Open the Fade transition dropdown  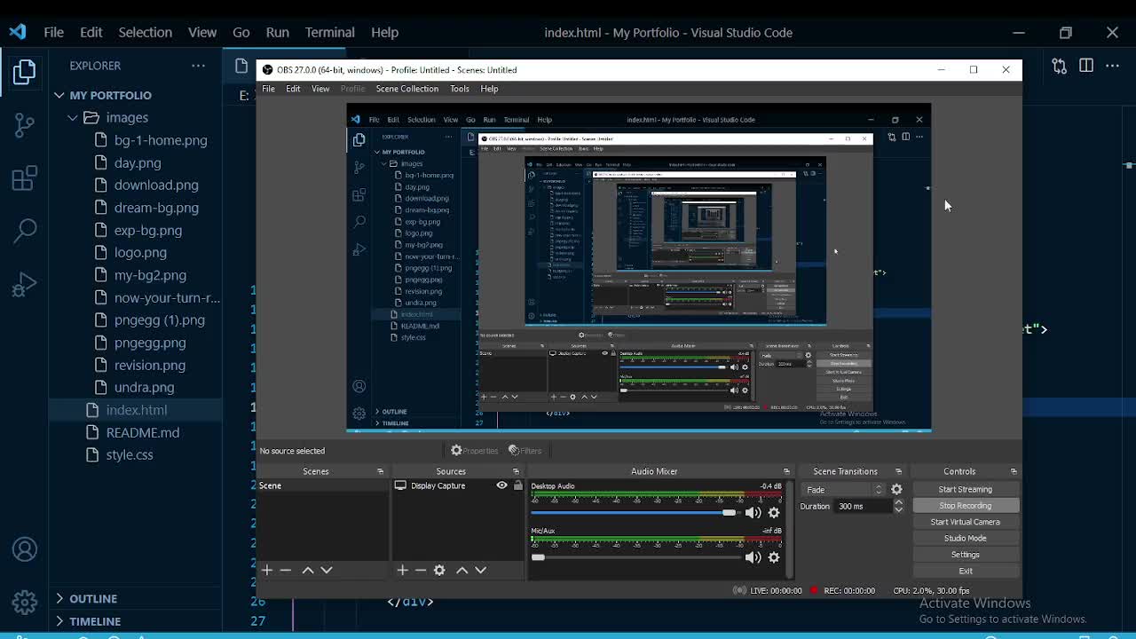843,489
